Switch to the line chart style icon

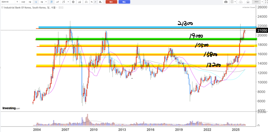pos(58,2)
